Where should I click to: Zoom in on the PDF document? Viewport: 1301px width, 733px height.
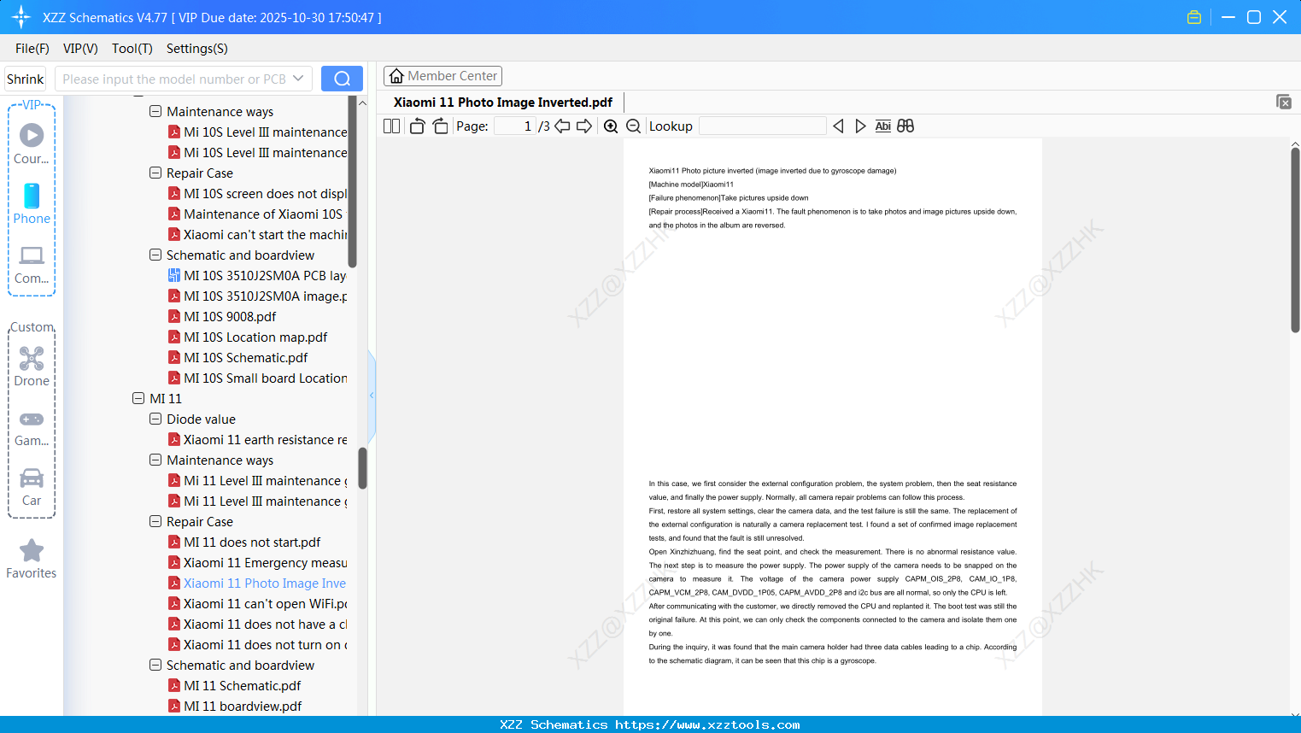point(611,126)
